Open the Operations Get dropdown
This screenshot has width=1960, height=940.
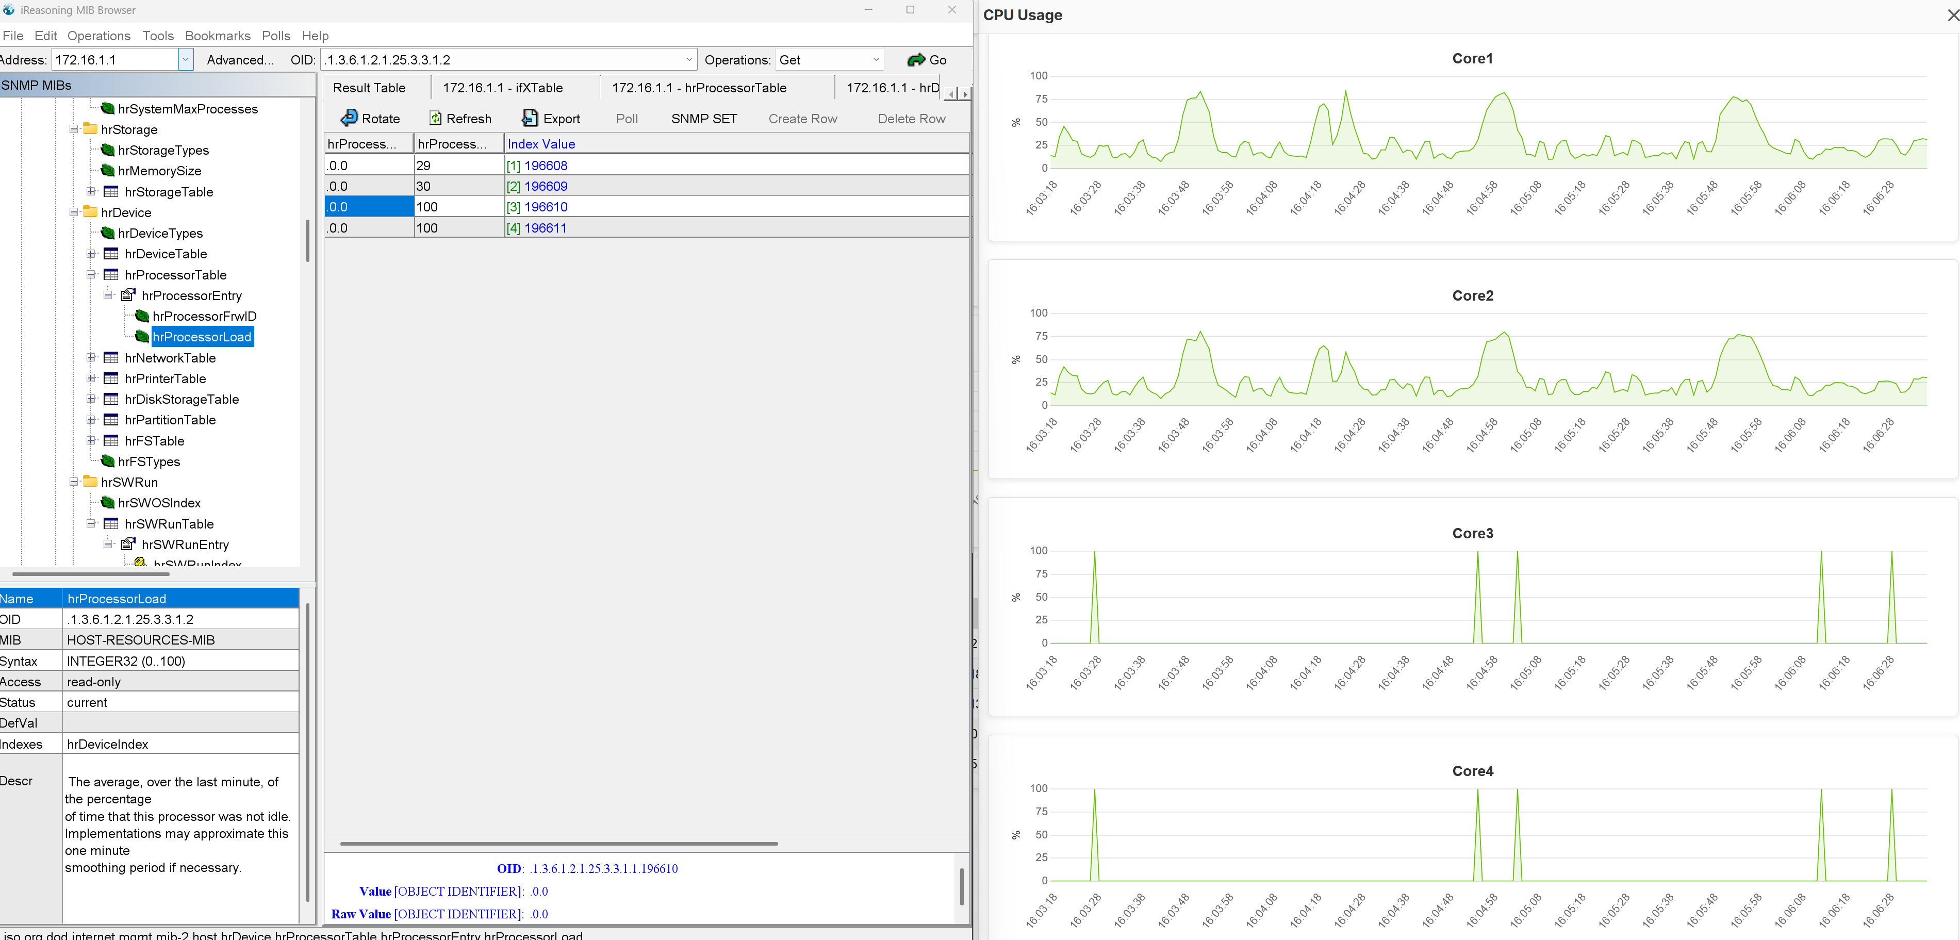pos(876,59)
